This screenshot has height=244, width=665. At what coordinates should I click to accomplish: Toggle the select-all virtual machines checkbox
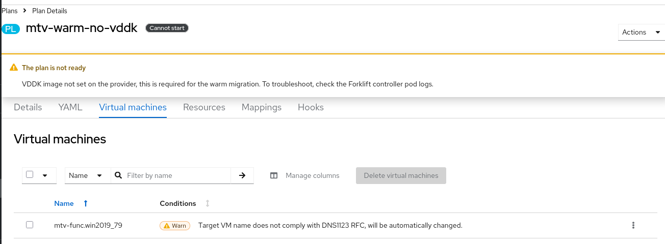[x=30, y=174]
